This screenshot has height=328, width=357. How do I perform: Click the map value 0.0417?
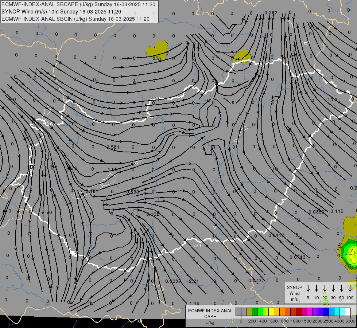pos(276,235)
